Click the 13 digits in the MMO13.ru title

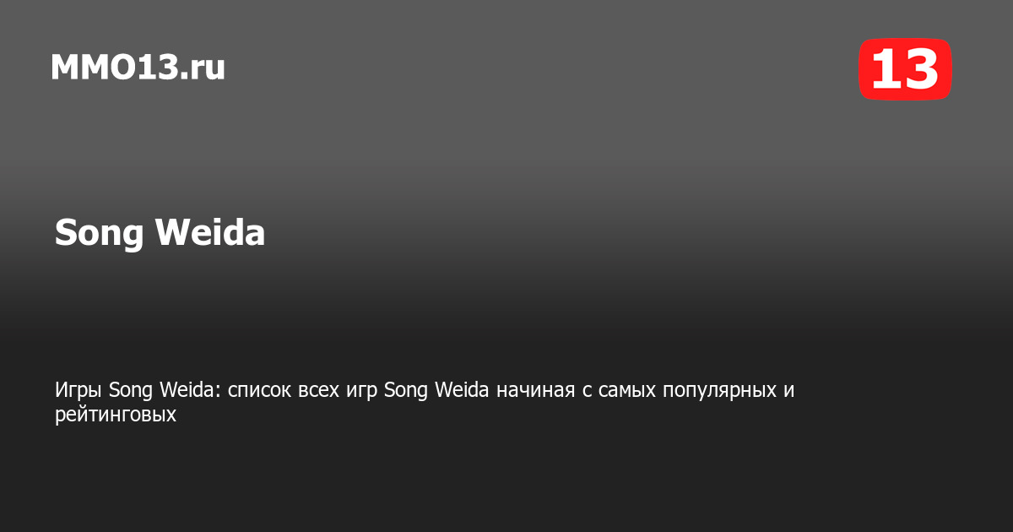coord(162,67)
